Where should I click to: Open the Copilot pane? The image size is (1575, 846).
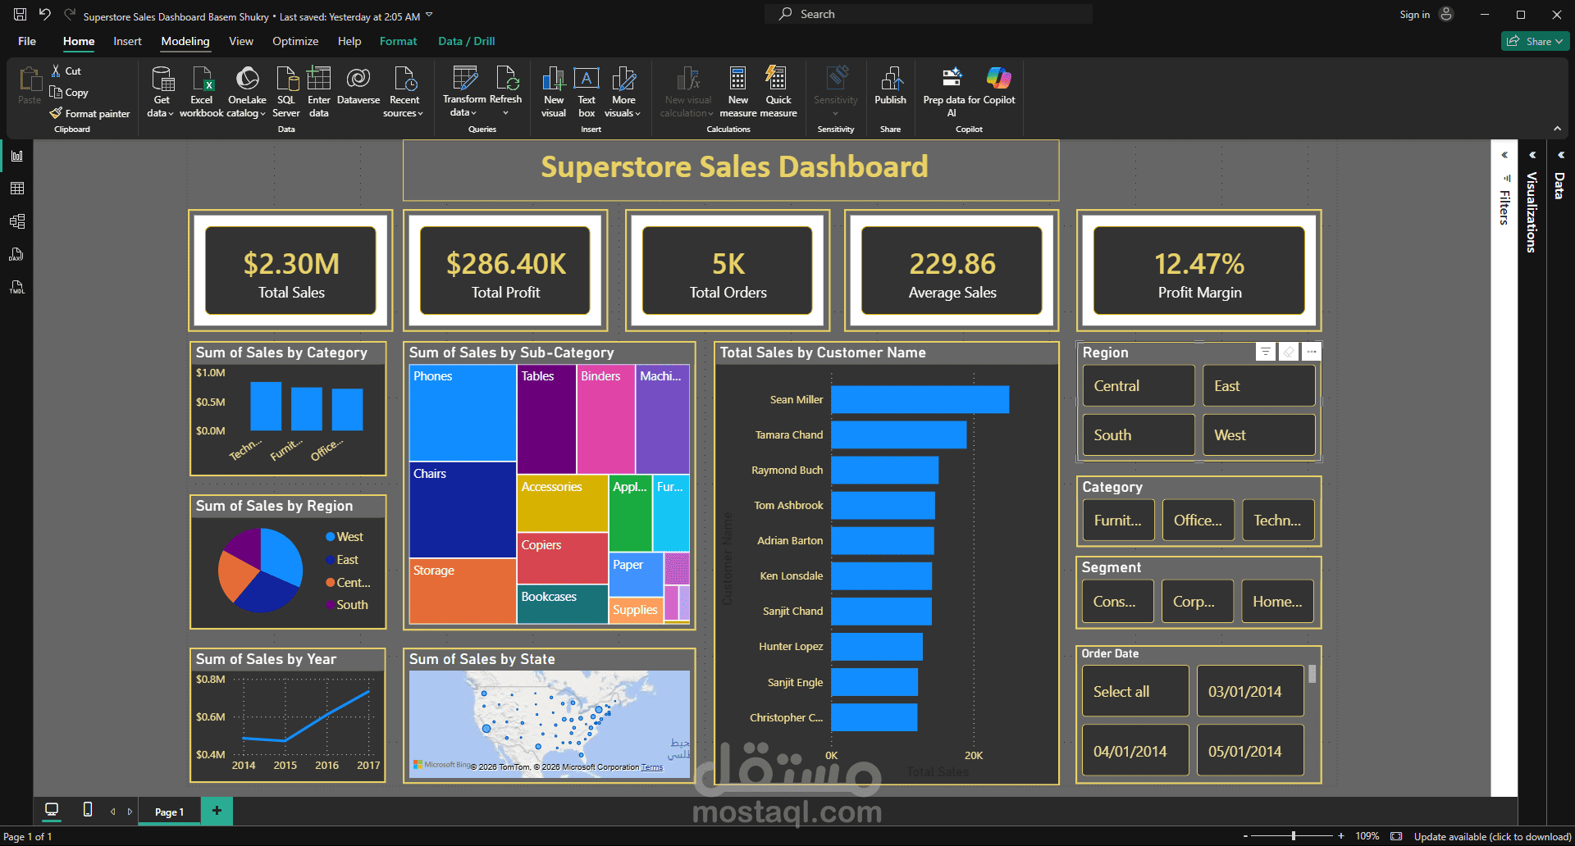click(x=999, y=86)
